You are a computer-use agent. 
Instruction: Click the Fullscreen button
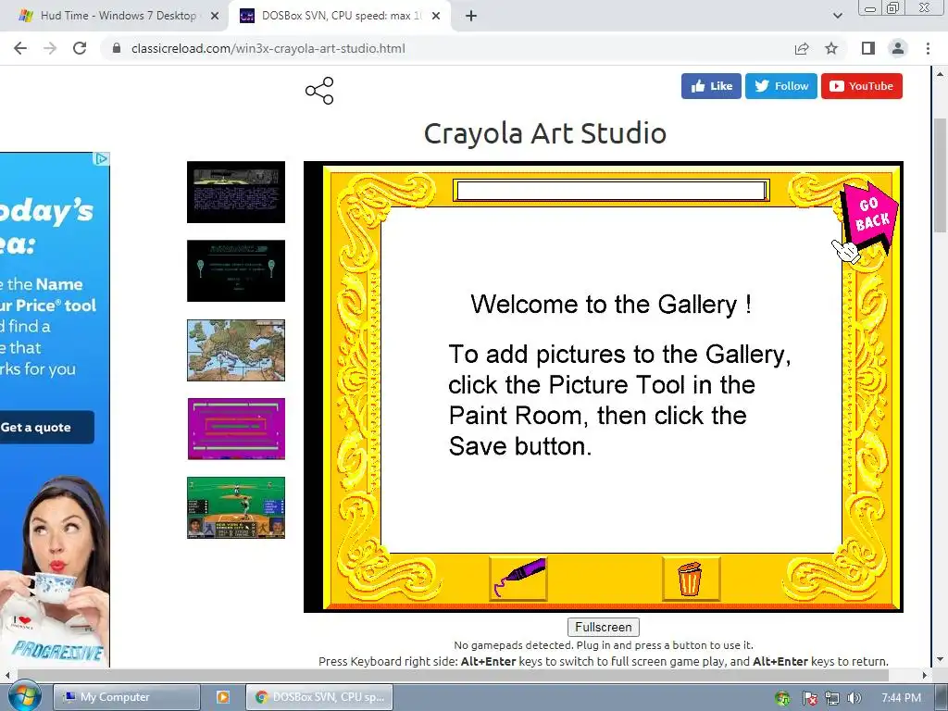604,627
